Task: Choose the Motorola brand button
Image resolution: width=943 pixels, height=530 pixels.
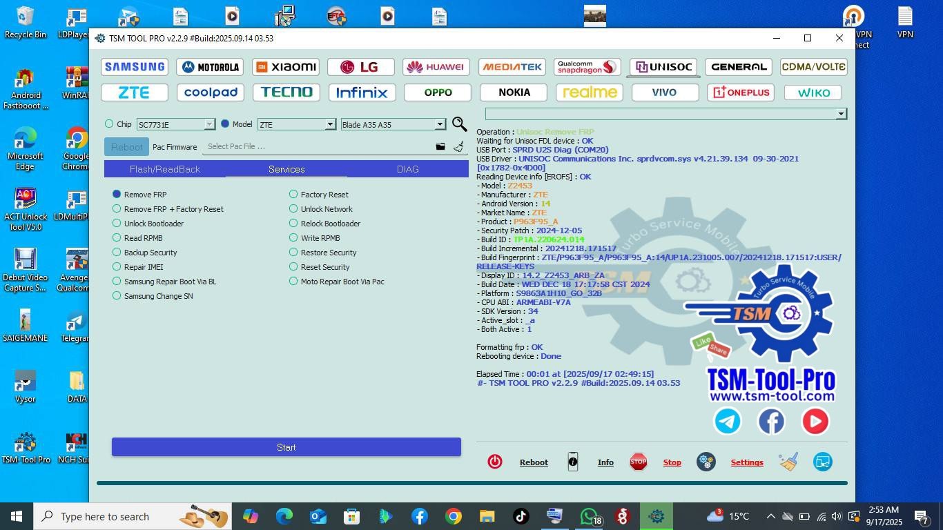Action: point(211,67)
